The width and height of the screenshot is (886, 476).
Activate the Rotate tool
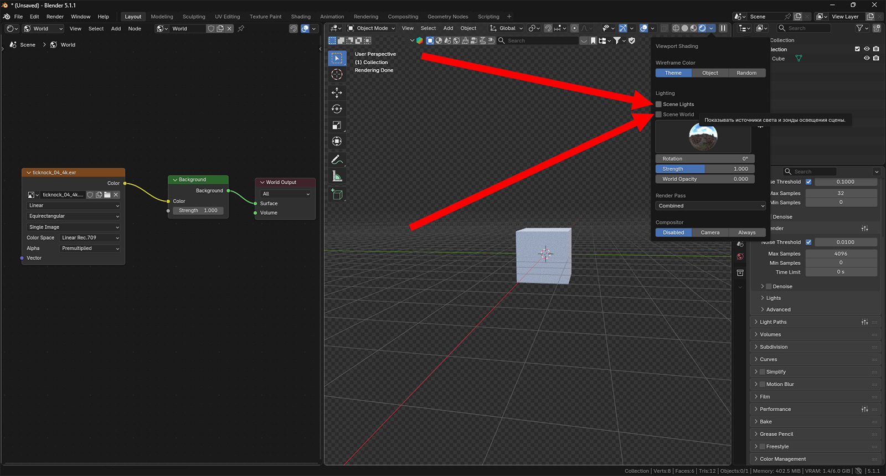pos(337,109)
